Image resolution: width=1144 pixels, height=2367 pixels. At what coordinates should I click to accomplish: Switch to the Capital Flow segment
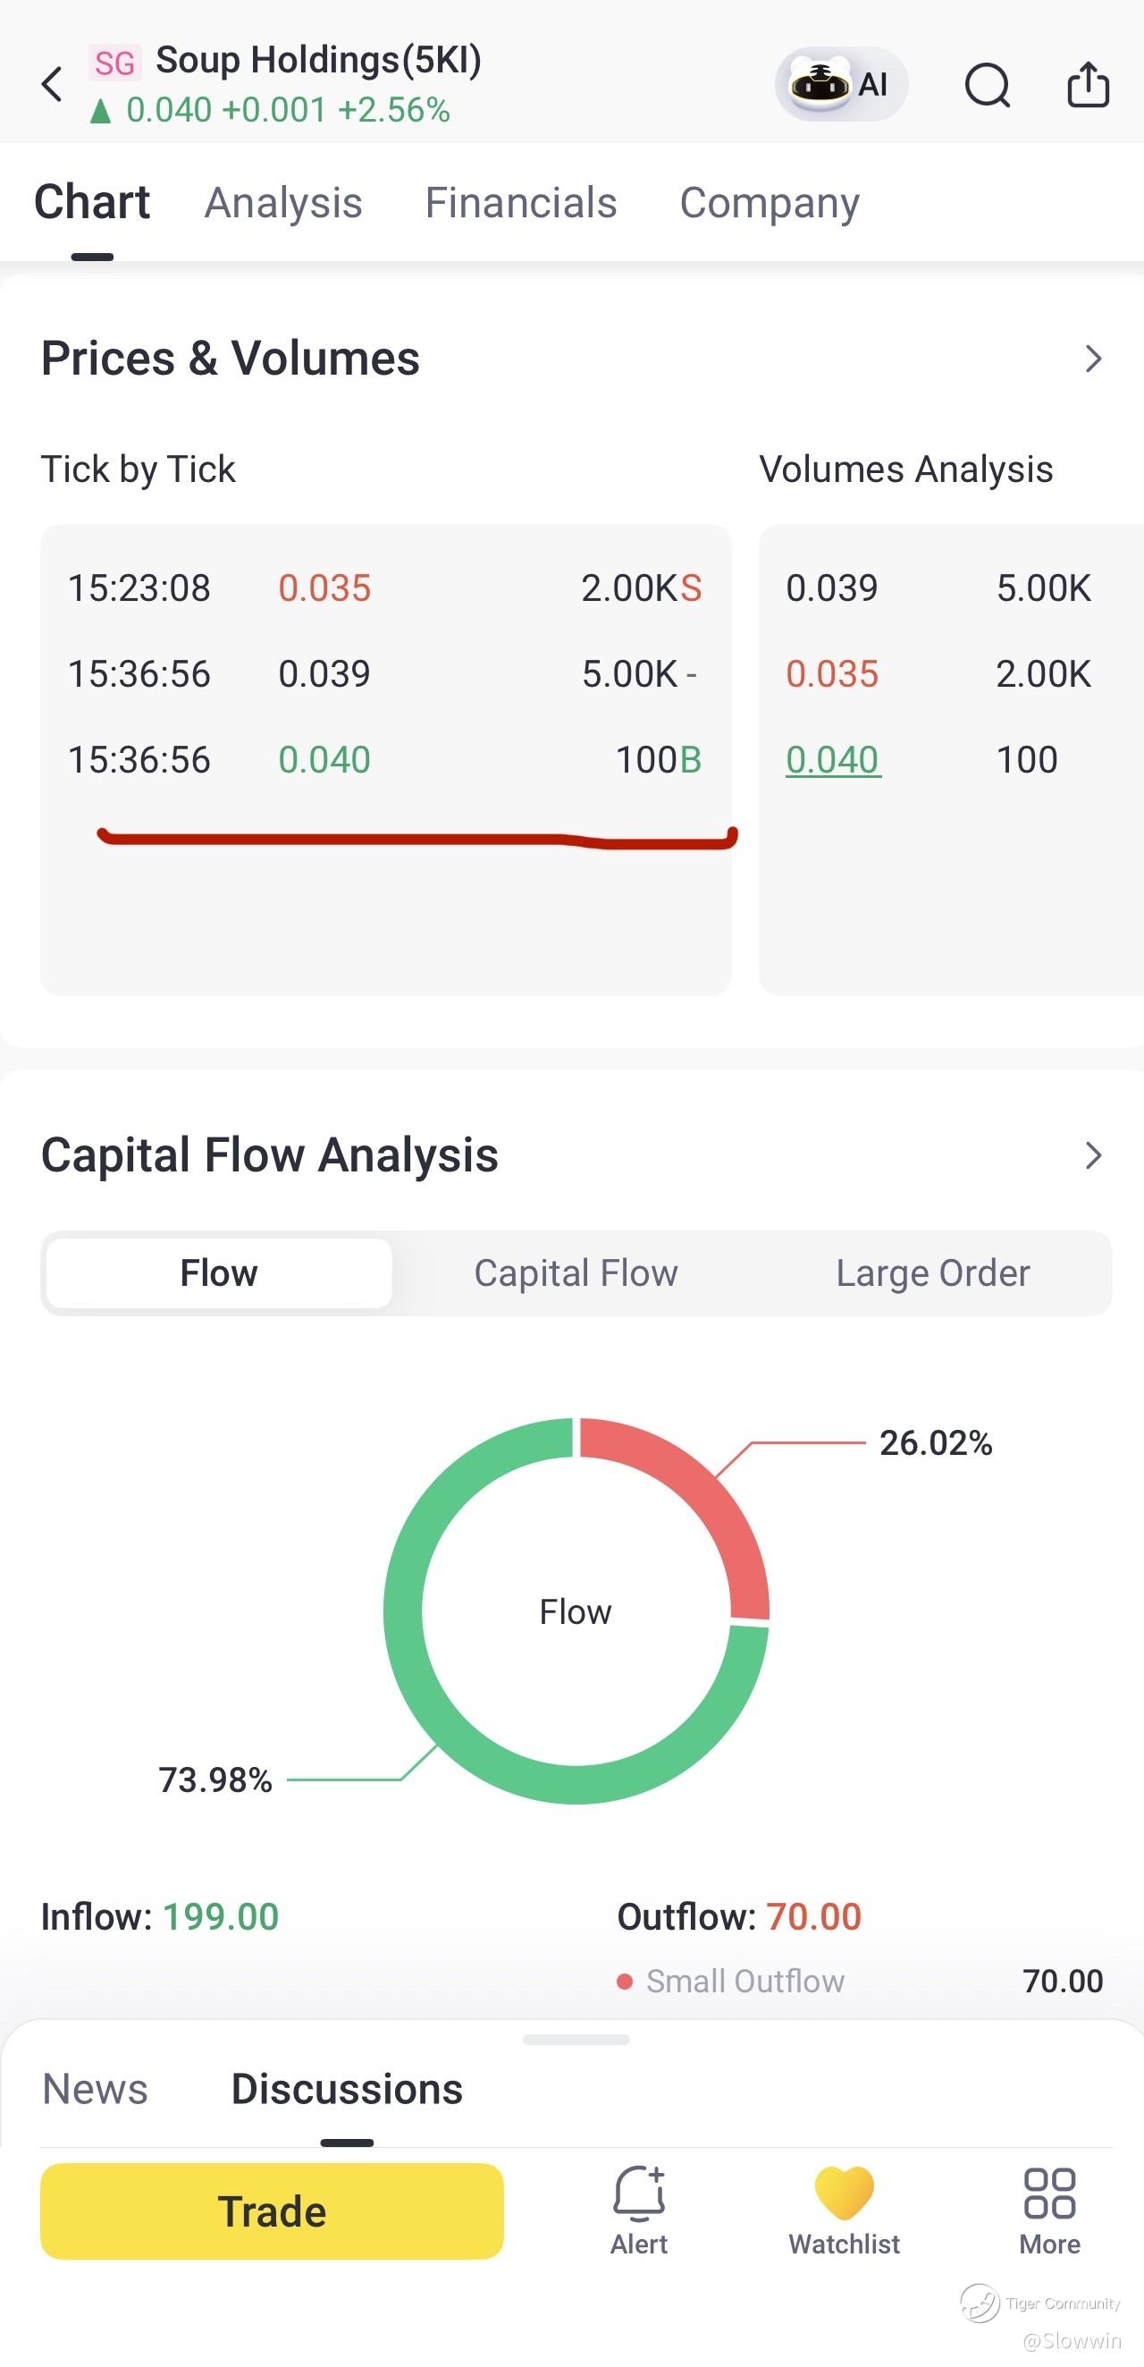(x=576, y=1273)
